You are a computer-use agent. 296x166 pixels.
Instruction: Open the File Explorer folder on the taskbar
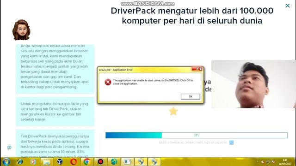click(46, 162)
